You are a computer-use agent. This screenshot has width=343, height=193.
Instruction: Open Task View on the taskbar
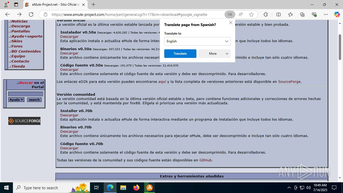pos(96,188)
